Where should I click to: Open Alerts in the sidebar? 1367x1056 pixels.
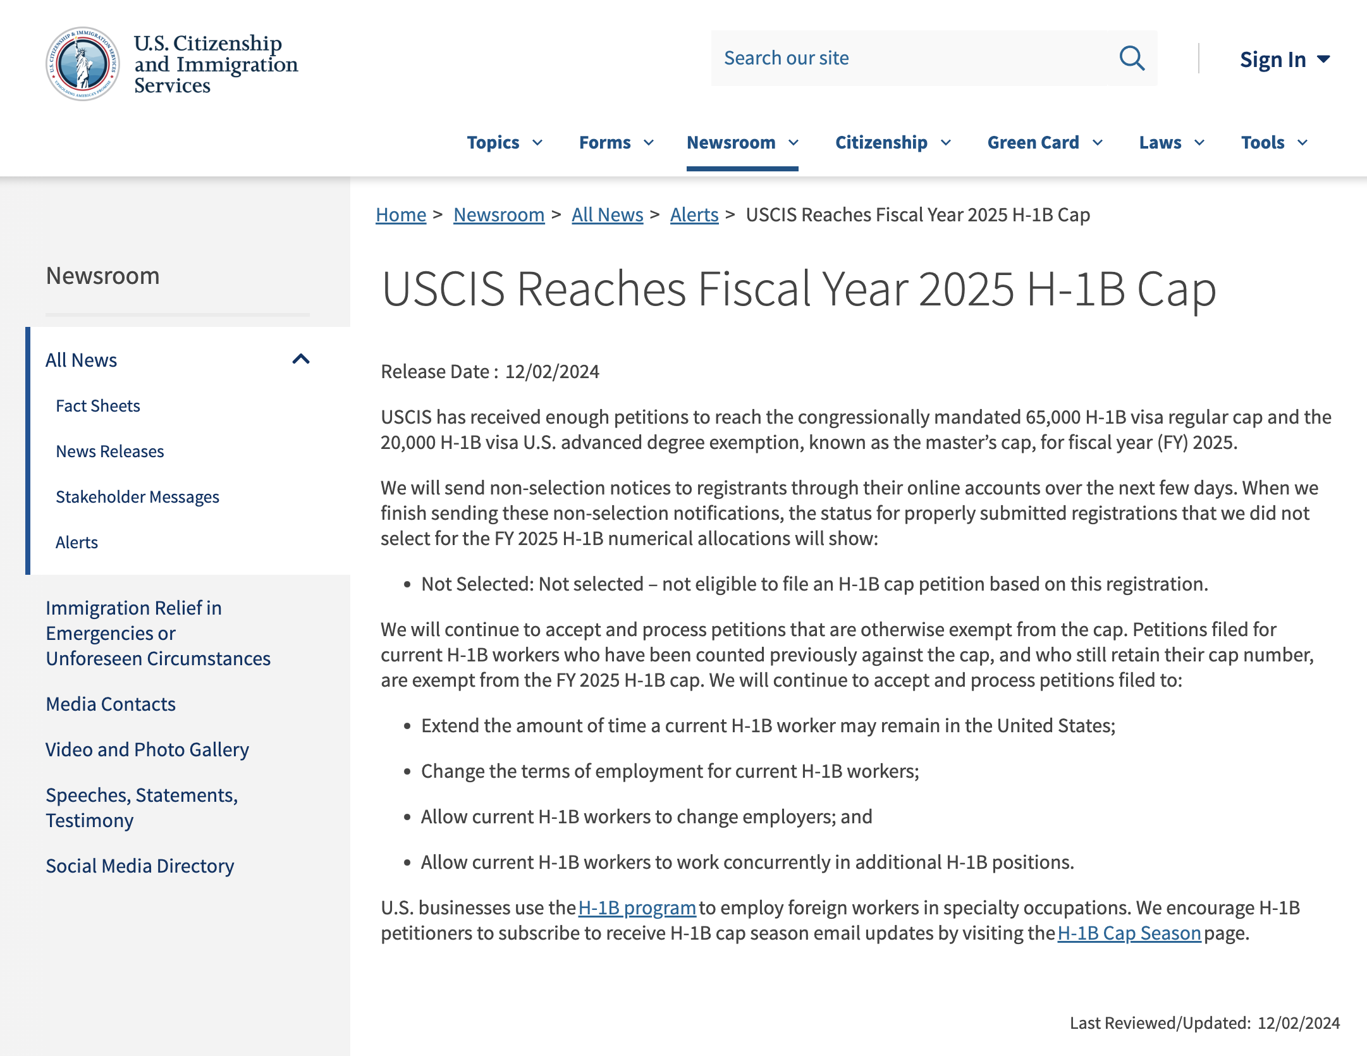point(77,543)
